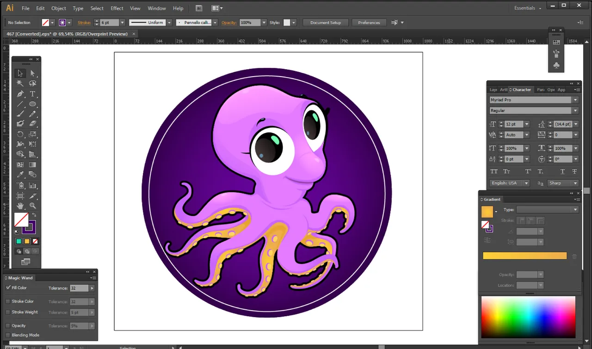This screenshot has width=592, height=349.
Task: Toggle Underline text style
Action: click(562, 171)
